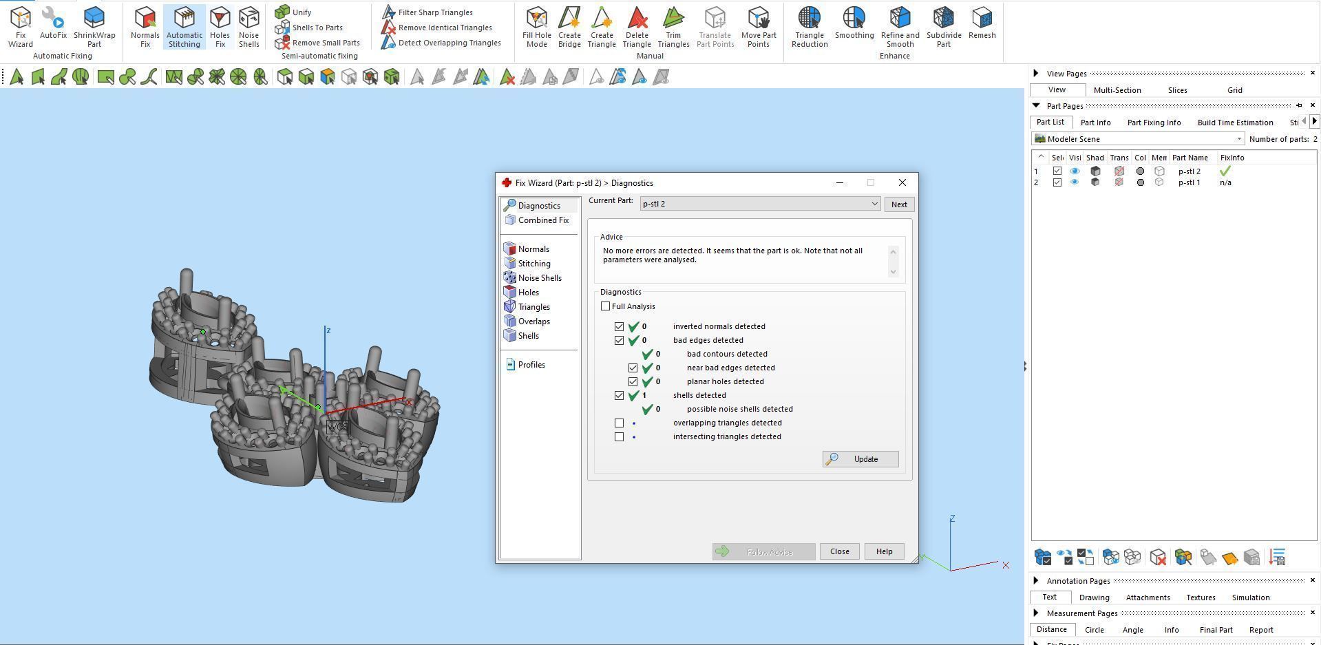Viewport: 1321px width, 645px height.
Task: Hide part p-stl 2 using eye icon
Action: click(1075, 171)
